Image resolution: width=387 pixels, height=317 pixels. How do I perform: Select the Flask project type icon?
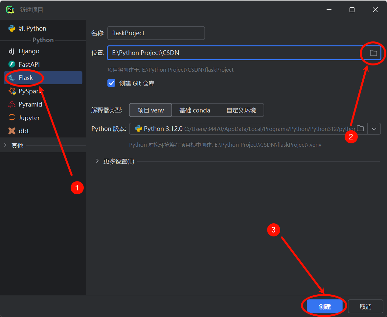(x=12, y=78)
